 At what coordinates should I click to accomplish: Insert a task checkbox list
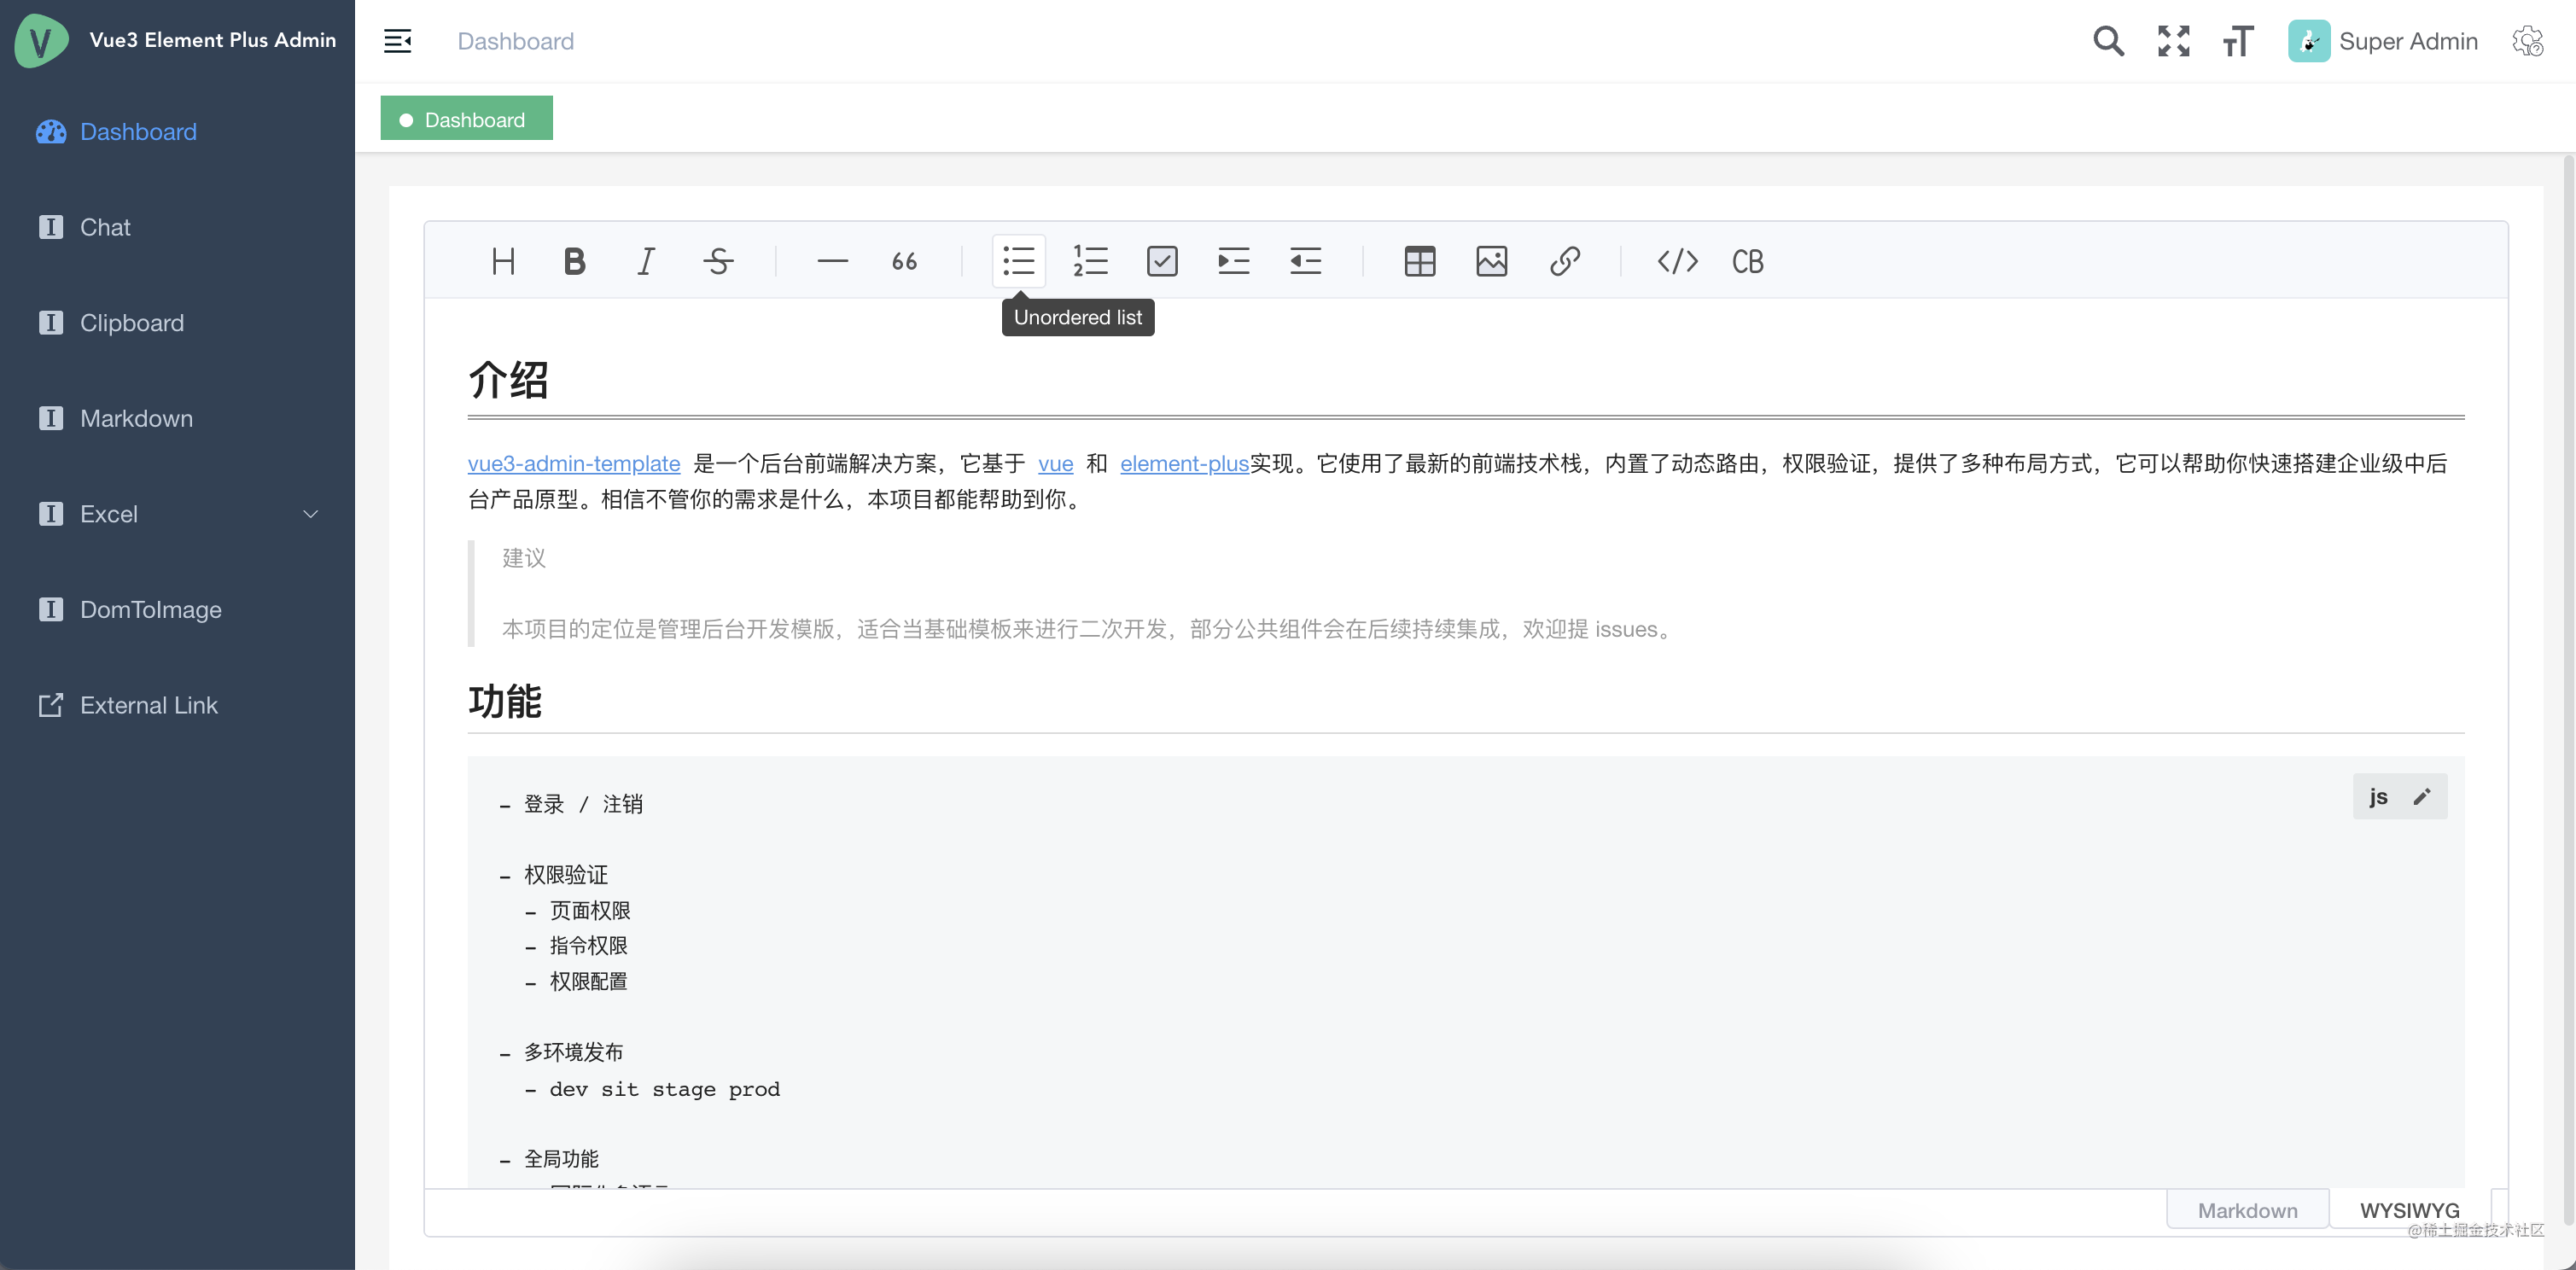click(x=1162, y=261)
